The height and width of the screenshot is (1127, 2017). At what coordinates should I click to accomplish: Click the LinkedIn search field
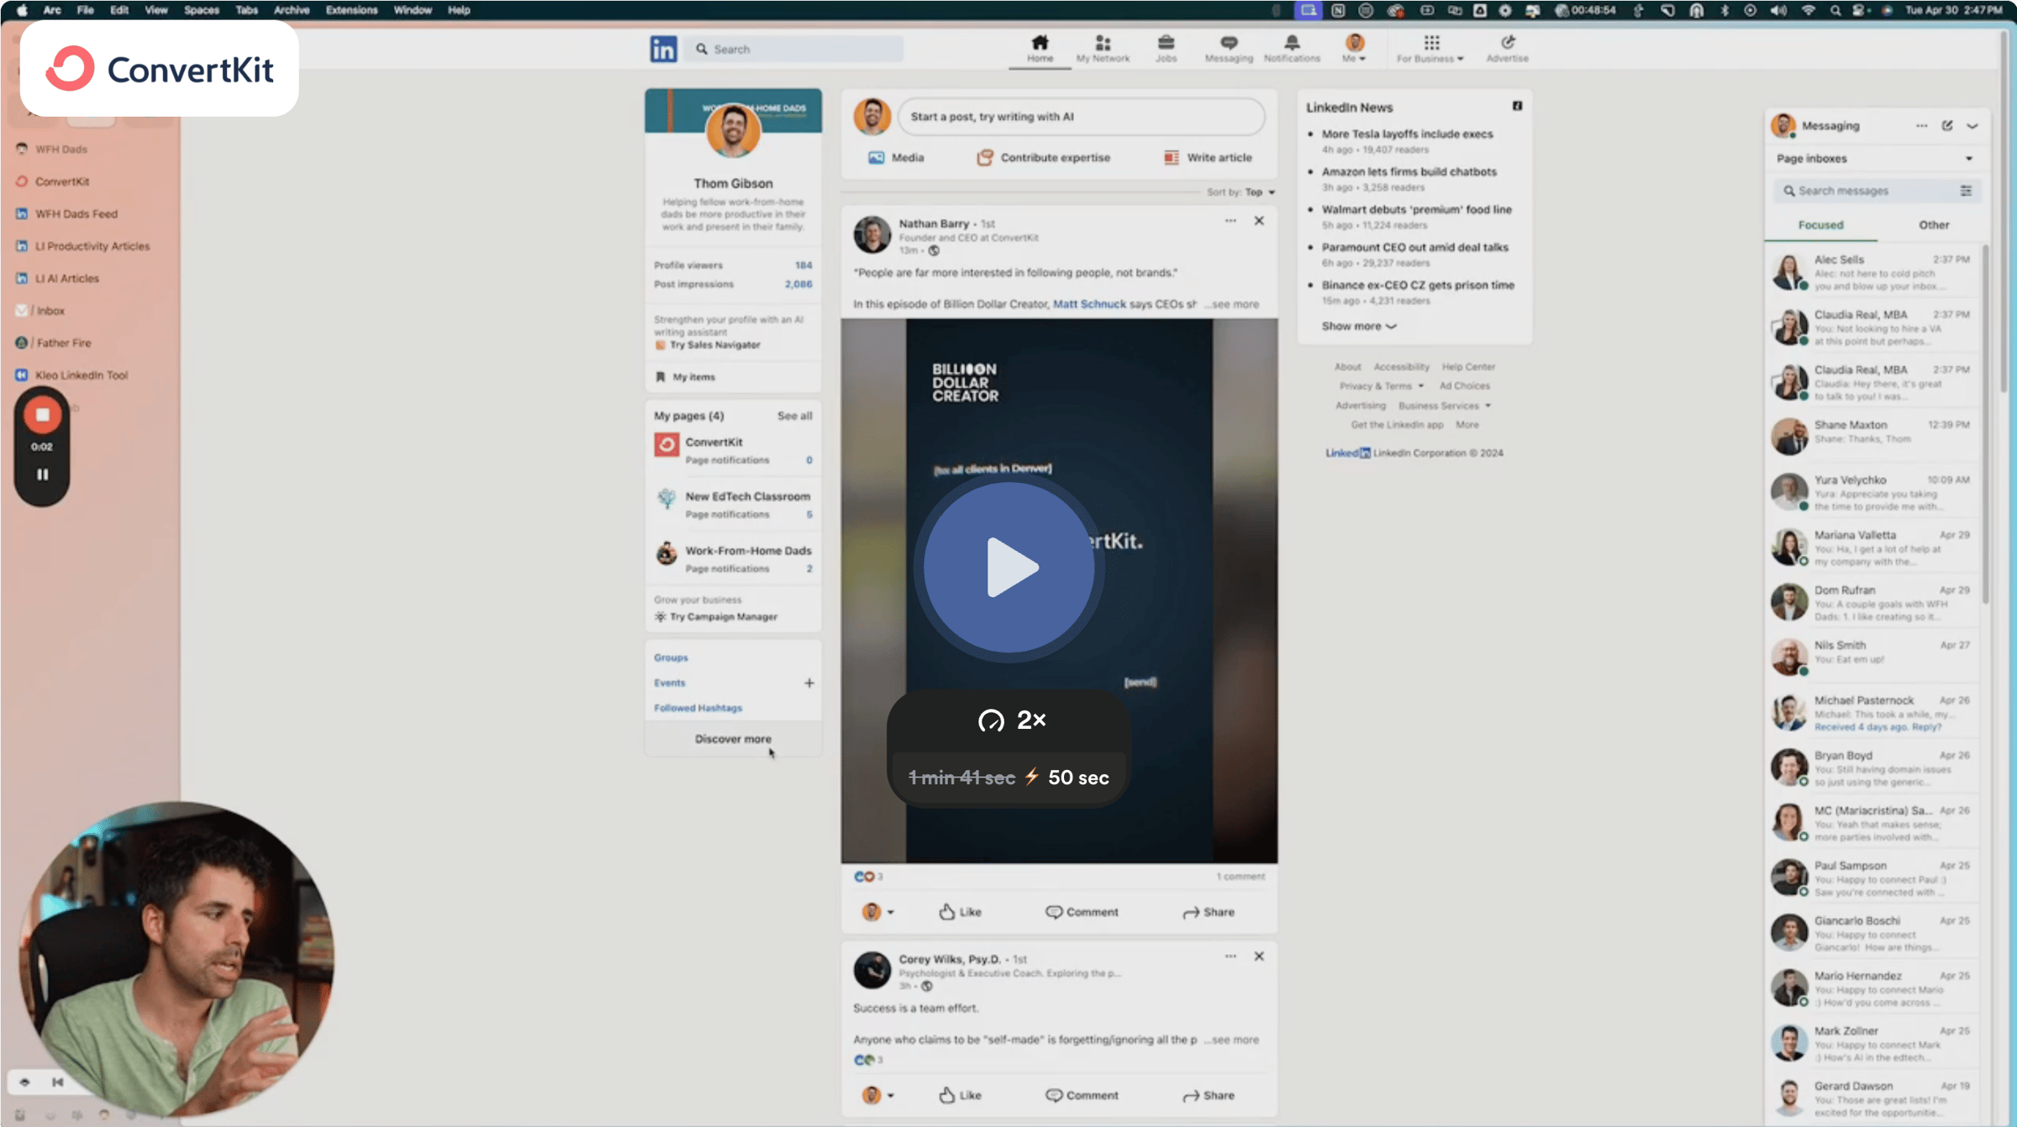pyautogui.click(x=796, y=49)
